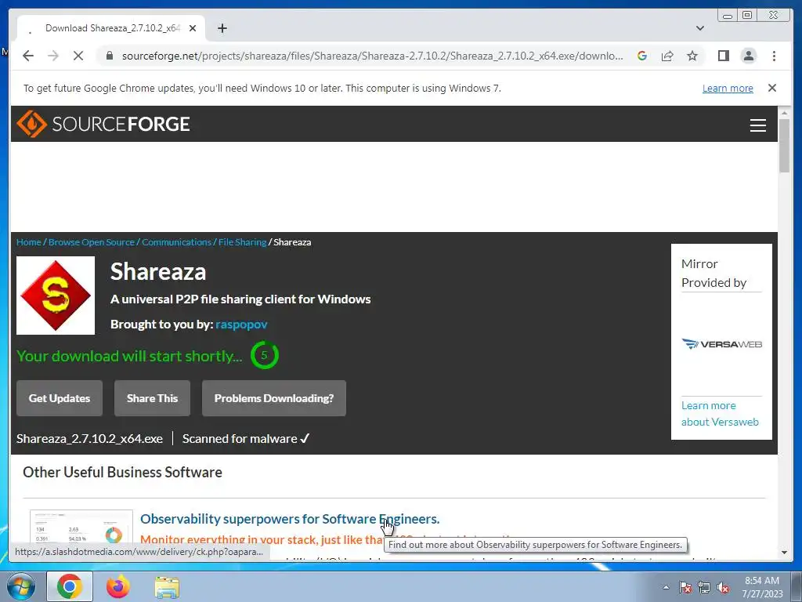The width and height of the screenshot is (802, 602).
Task: Click the download countdown circle
Action: pos(265,355)
